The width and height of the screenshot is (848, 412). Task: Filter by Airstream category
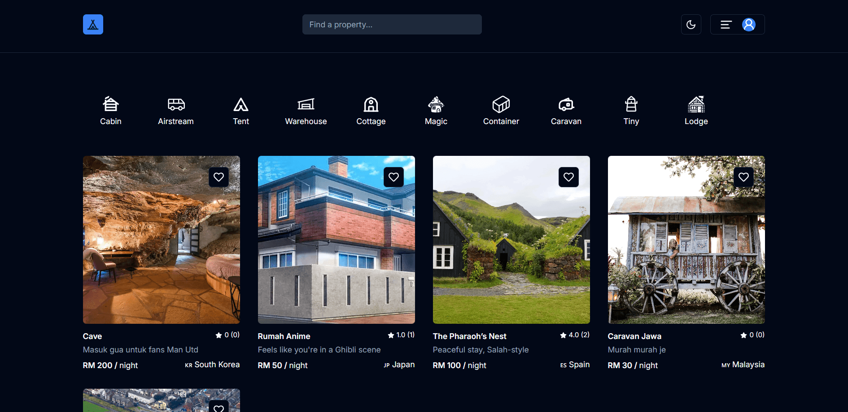[176, 111]
